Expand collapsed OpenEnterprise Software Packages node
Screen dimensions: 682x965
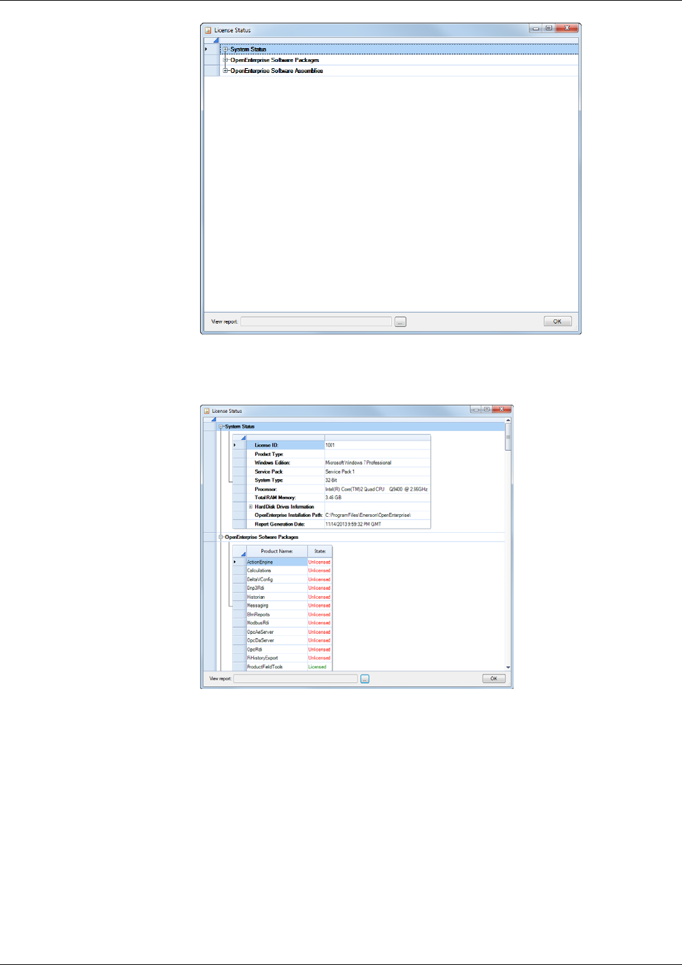[225, 60]
